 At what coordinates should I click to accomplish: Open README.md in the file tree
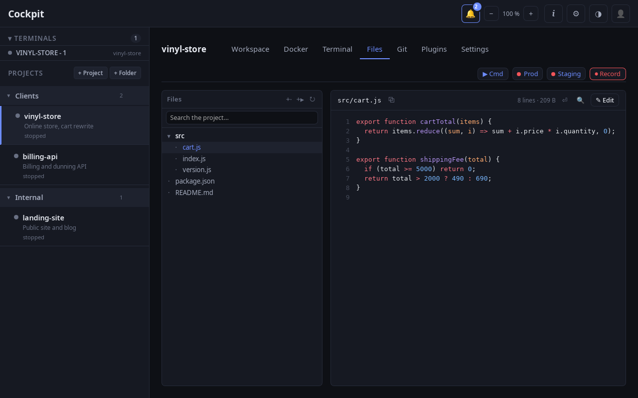(x=242, y=193)
